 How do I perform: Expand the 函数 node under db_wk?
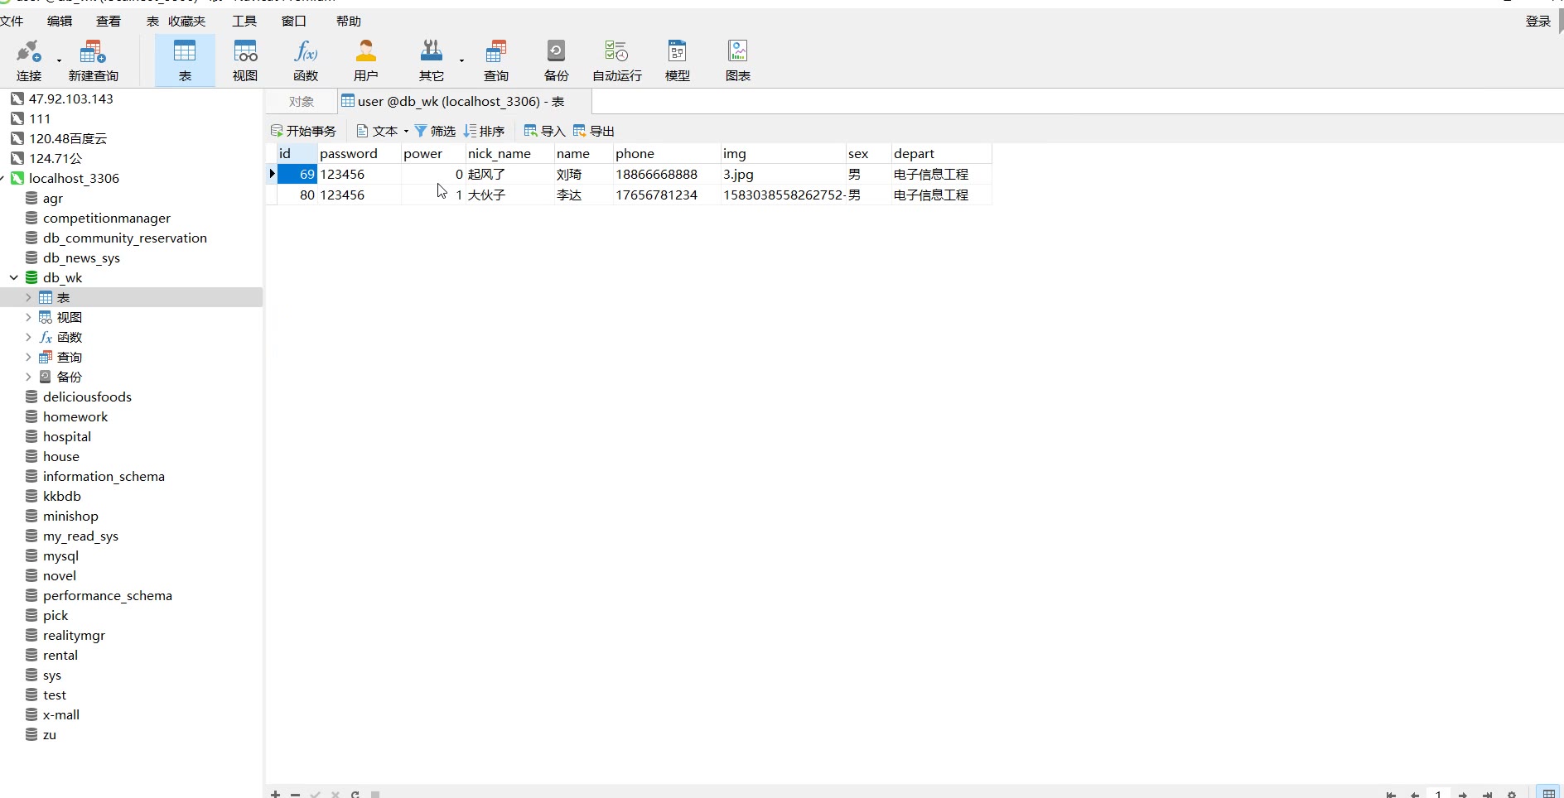[x=28, y=337]
